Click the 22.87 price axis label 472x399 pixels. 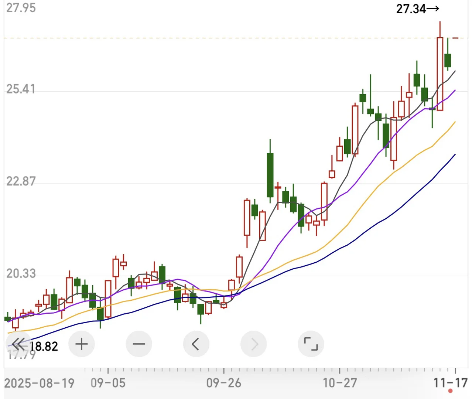[x=21, y=181]
